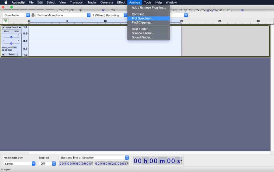This screenshot has height=172, width=274.
Task: Click the red window close button
Action: (3, 7)
